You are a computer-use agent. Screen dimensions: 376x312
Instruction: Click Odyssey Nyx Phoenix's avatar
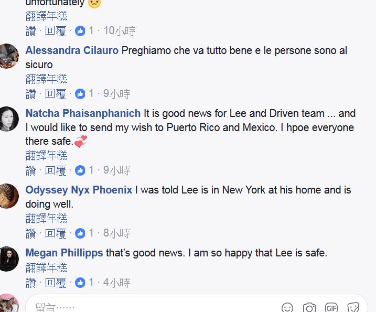pos(9,195)
